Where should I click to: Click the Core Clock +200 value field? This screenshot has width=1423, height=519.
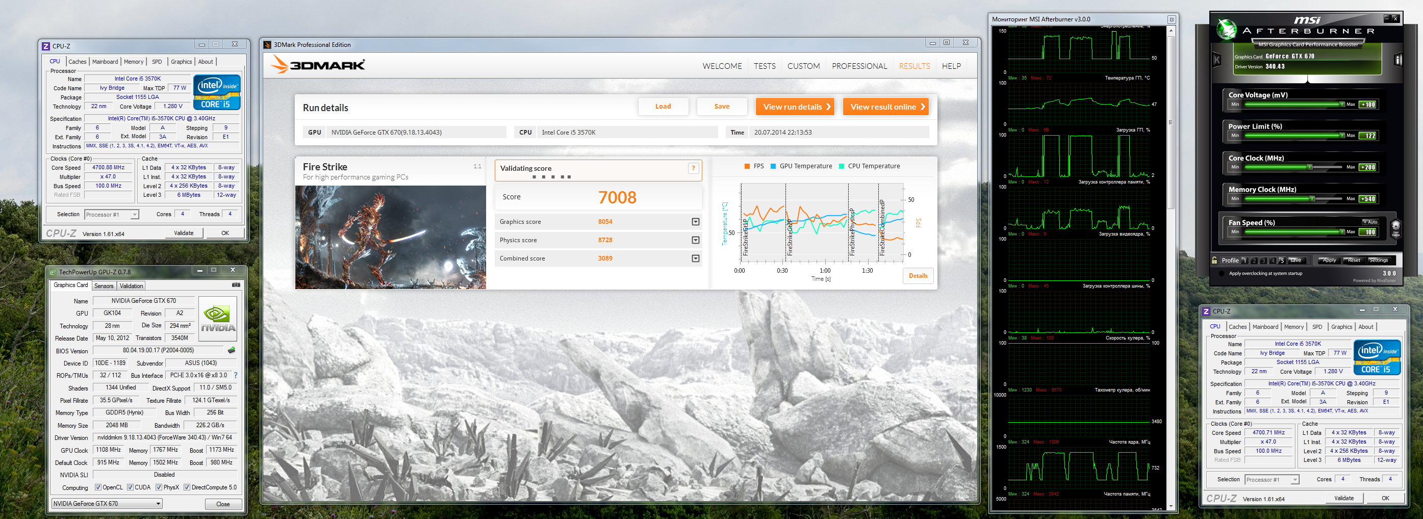click(1368, 167)
